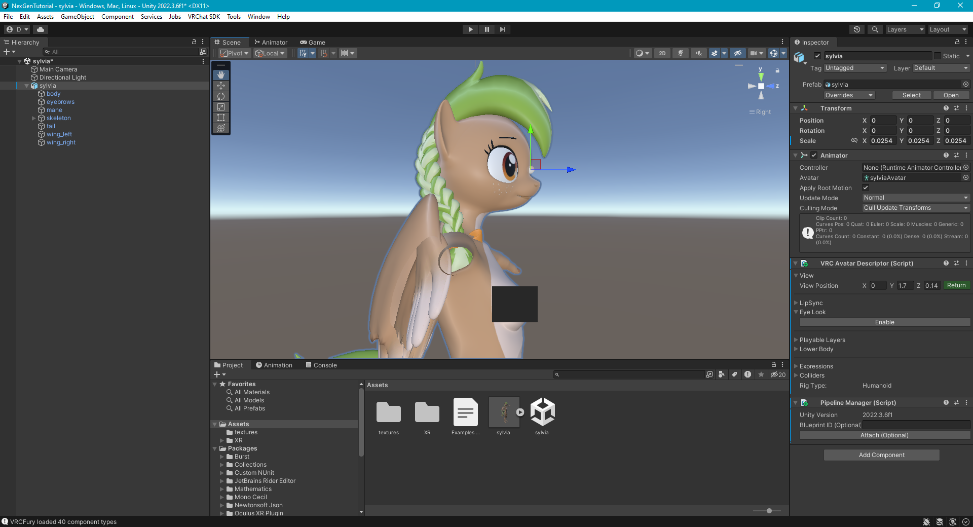The width and height of the screenshot is (973, 527).
Task: Open the Layers dropdown in top toolbar
Action: pos(905,29)
